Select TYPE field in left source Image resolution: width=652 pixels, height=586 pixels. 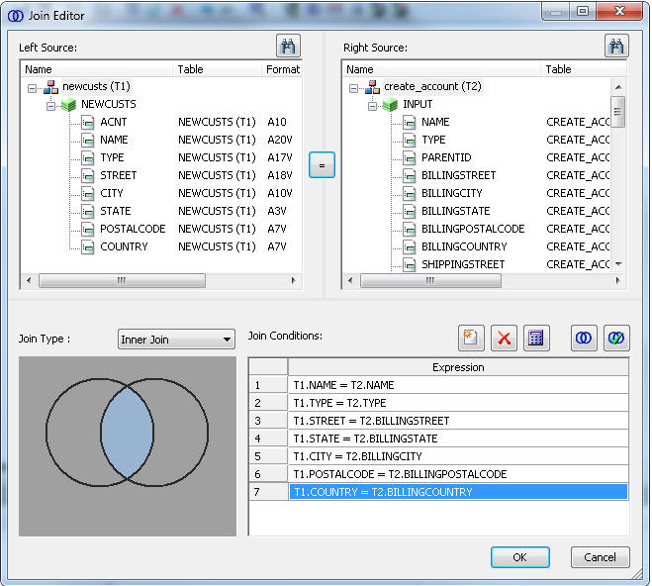tap(112, 158)
